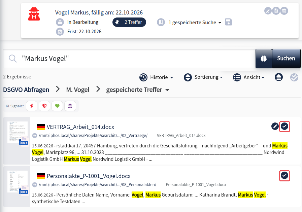This screenshot has width=302, height=212.
Task: Open the Personalakte_P-1001_Vogel.docx document thumbnail
Action: coord(18,182)
